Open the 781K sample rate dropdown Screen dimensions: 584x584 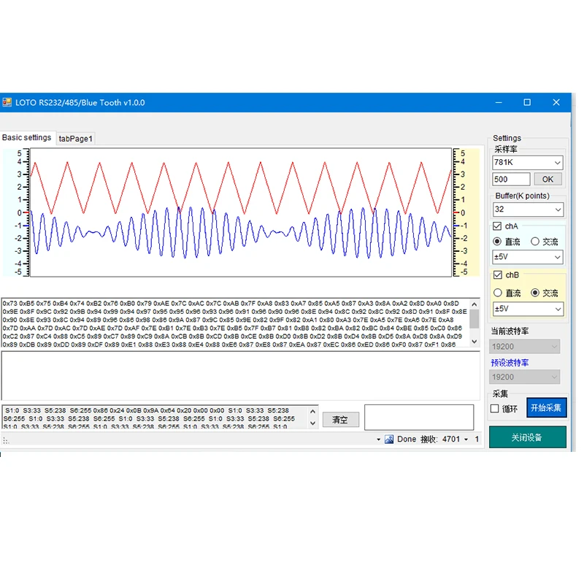pyautogui.click(x=527, y=162)
